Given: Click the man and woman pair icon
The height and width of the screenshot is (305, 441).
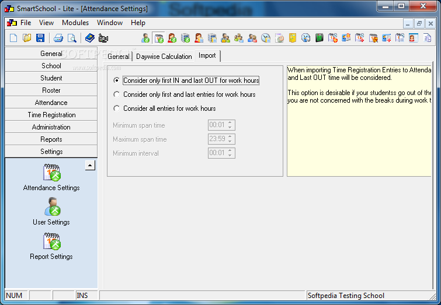Looking at the screenshot, I should pyautogui.click(x=252, y=38).
